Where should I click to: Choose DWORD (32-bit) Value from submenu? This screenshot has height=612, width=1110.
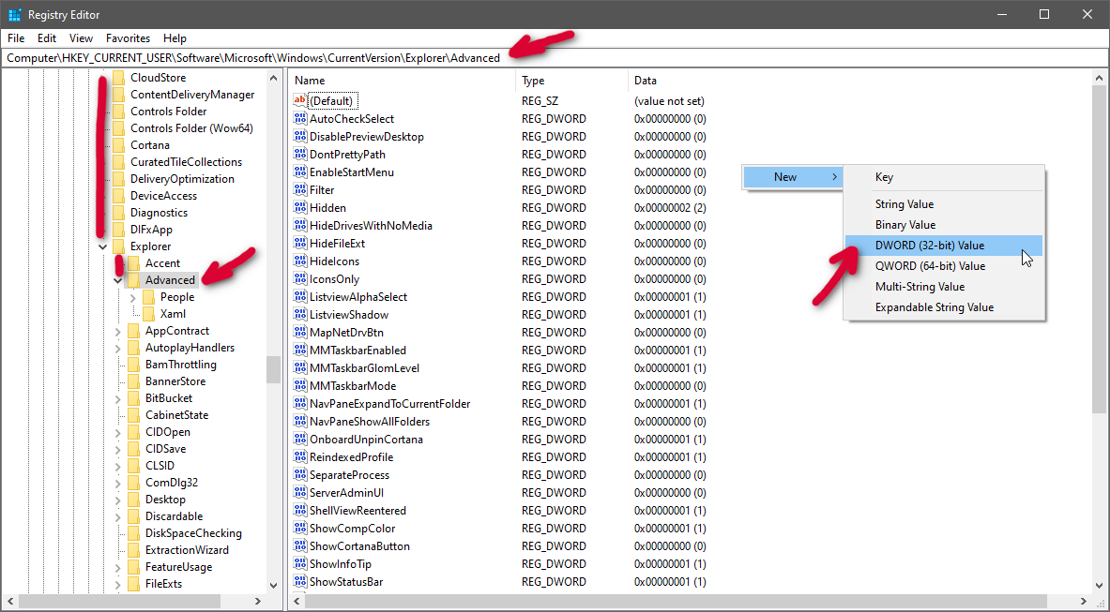(944, 246)
